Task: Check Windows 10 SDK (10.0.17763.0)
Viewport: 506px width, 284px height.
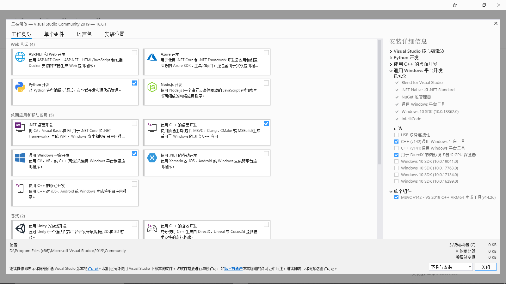Action: click(396, 168)
